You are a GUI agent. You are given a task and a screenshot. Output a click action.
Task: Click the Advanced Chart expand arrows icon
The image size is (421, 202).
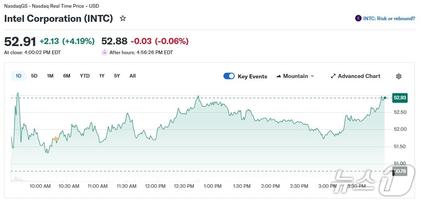coord(333,76)
